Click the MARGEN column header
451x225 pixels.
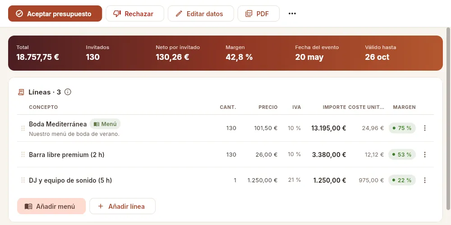point(405,107)
